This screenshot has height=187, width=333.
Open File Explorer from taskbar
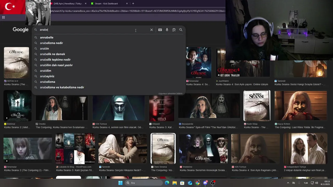(x=175, y=183)
